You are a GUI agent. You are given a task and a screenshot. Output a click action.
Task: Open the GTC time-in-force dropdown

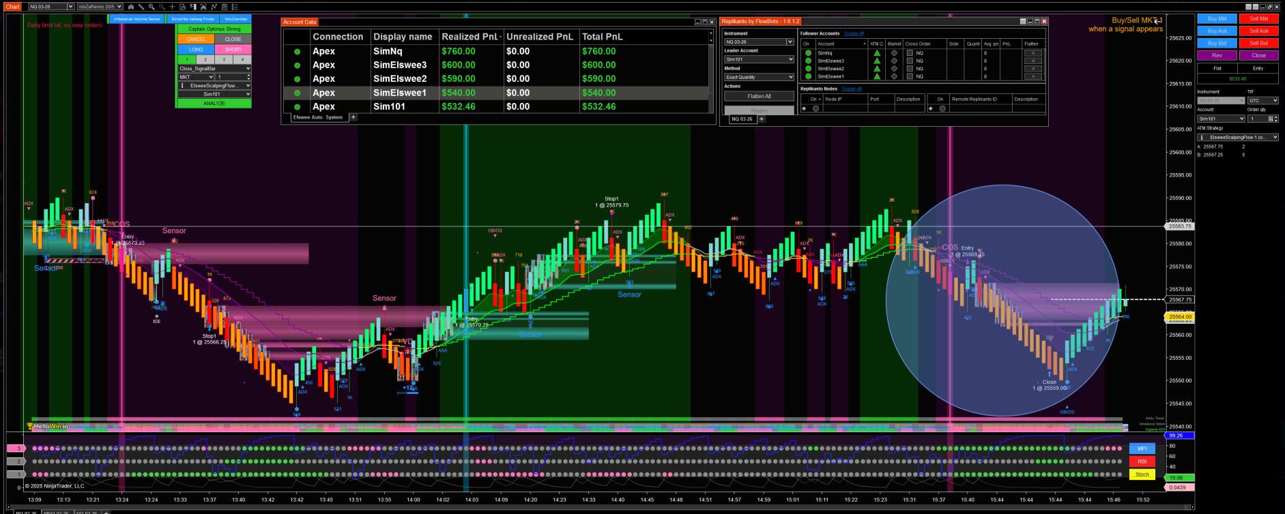pos(1262,100)
